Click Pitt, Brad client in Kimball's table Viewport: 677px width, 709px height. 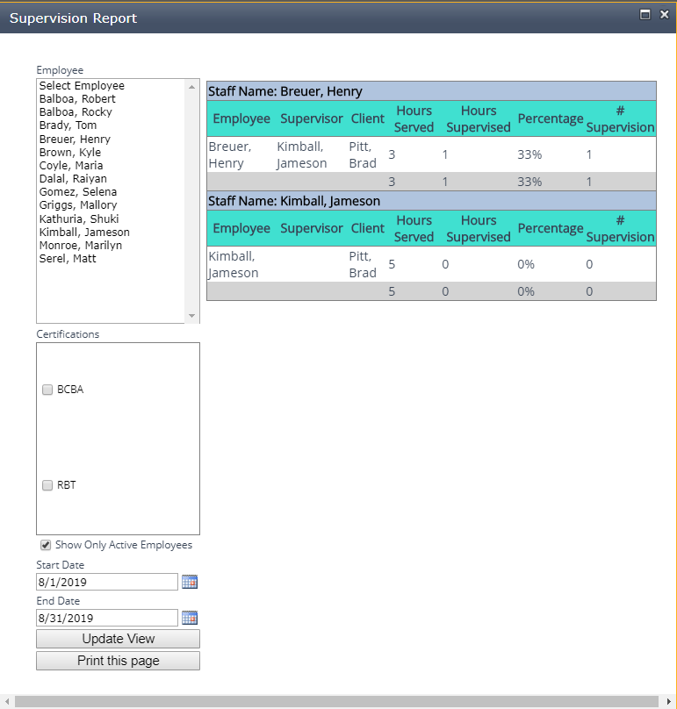coord(363,264)
